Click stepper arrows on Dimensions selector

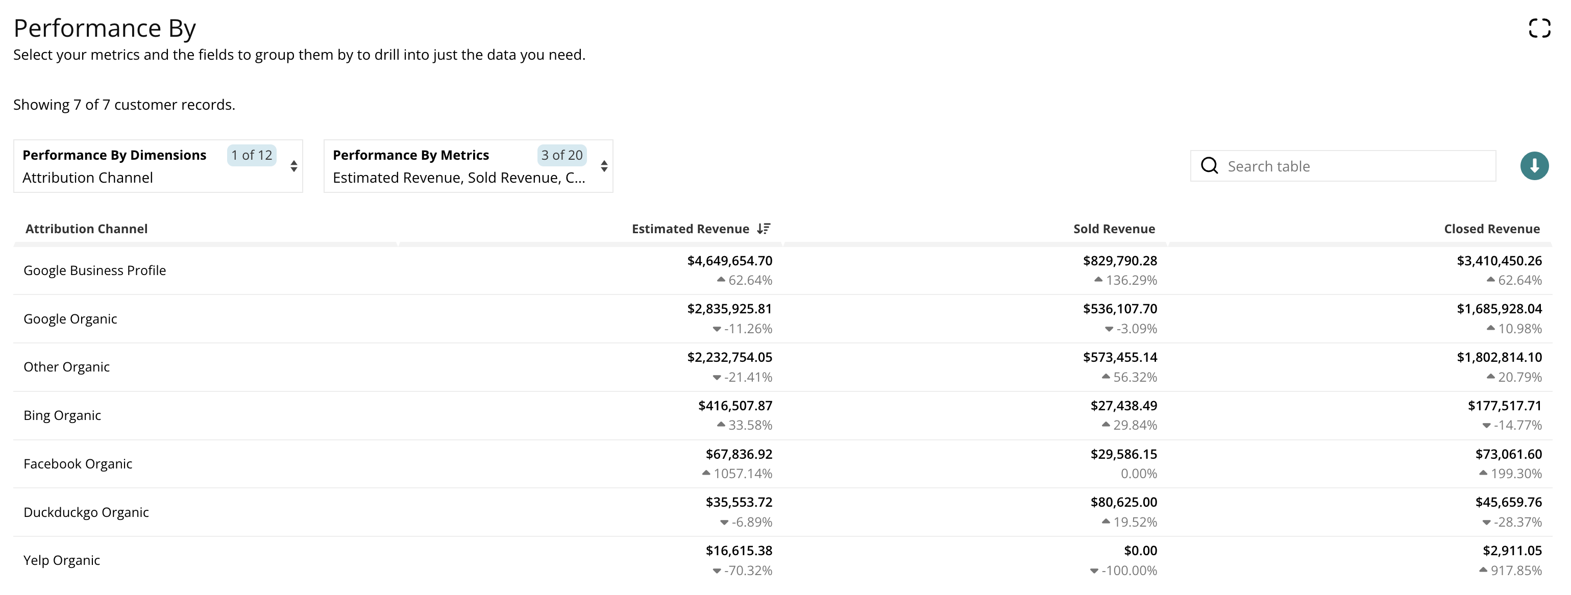(x=294, y=166)
